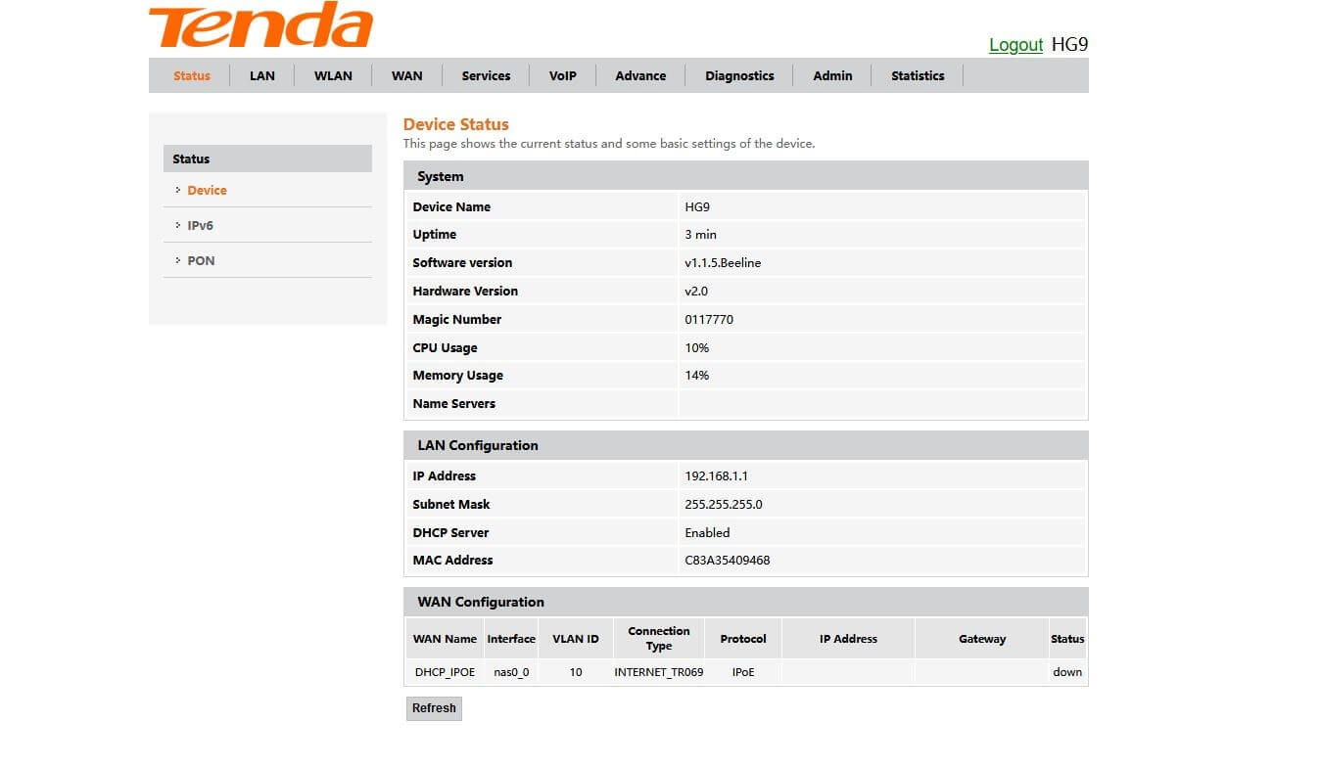Open IPv6 status page in sidebar
The width and height of the screenshot is (1321, 768).
click(x=200, y=225)
